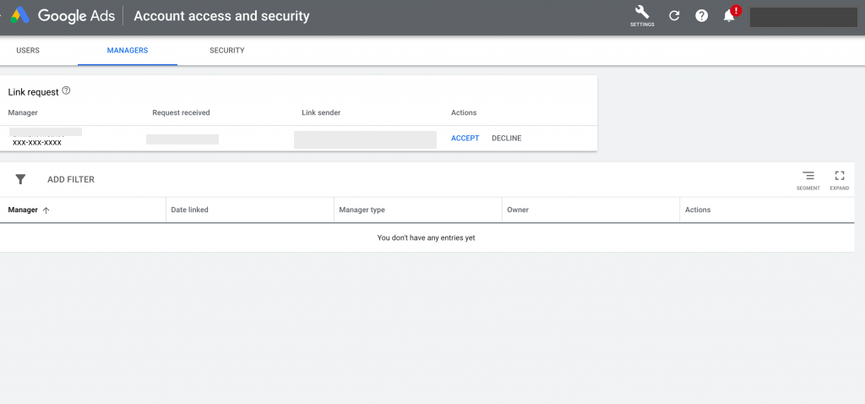Open the Settings wrench tool

pos(642,16)
